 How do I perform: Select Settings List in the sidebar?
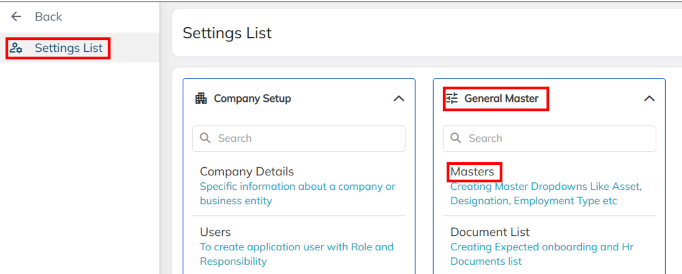pyautogui.click(x=68, y=48)
